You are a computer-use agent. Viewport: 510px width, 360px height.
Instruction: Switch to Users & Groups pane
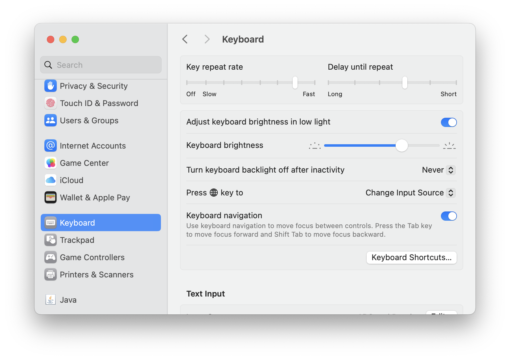point(101,120)
